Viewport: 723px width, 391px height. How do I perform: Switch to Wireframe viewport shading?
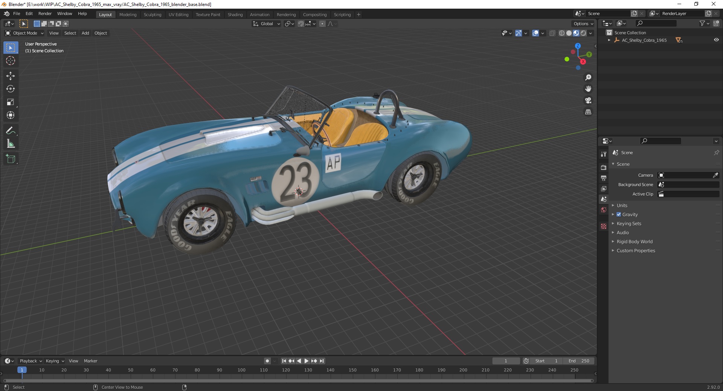(562, 33)
